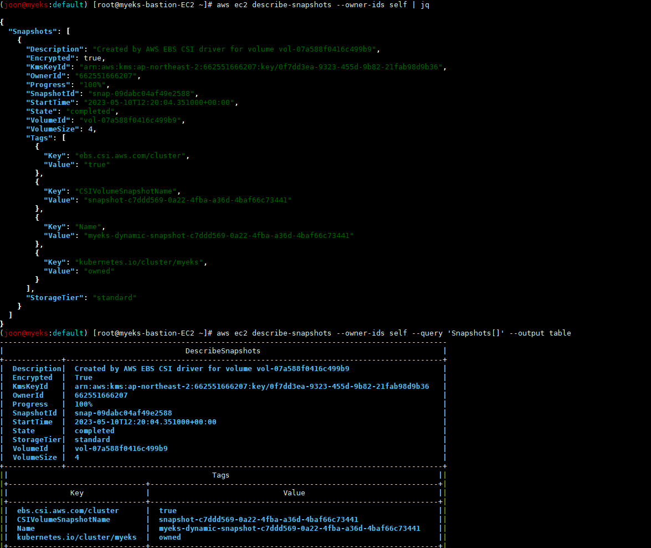Click the KMS ARN value in the table

252,386
